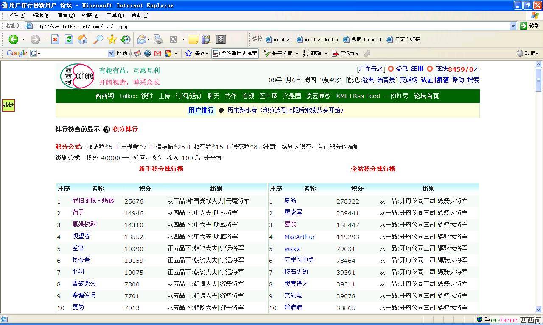Click the Google Earth globe toolbar icon
Viewport: 543px width, 325px height.
coord(148,53)
